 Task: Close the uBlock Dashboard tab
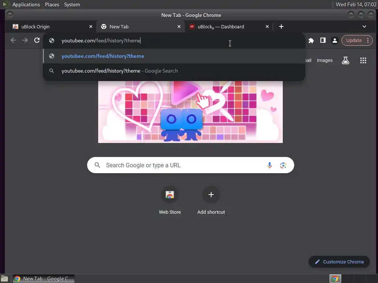point(267,27)
